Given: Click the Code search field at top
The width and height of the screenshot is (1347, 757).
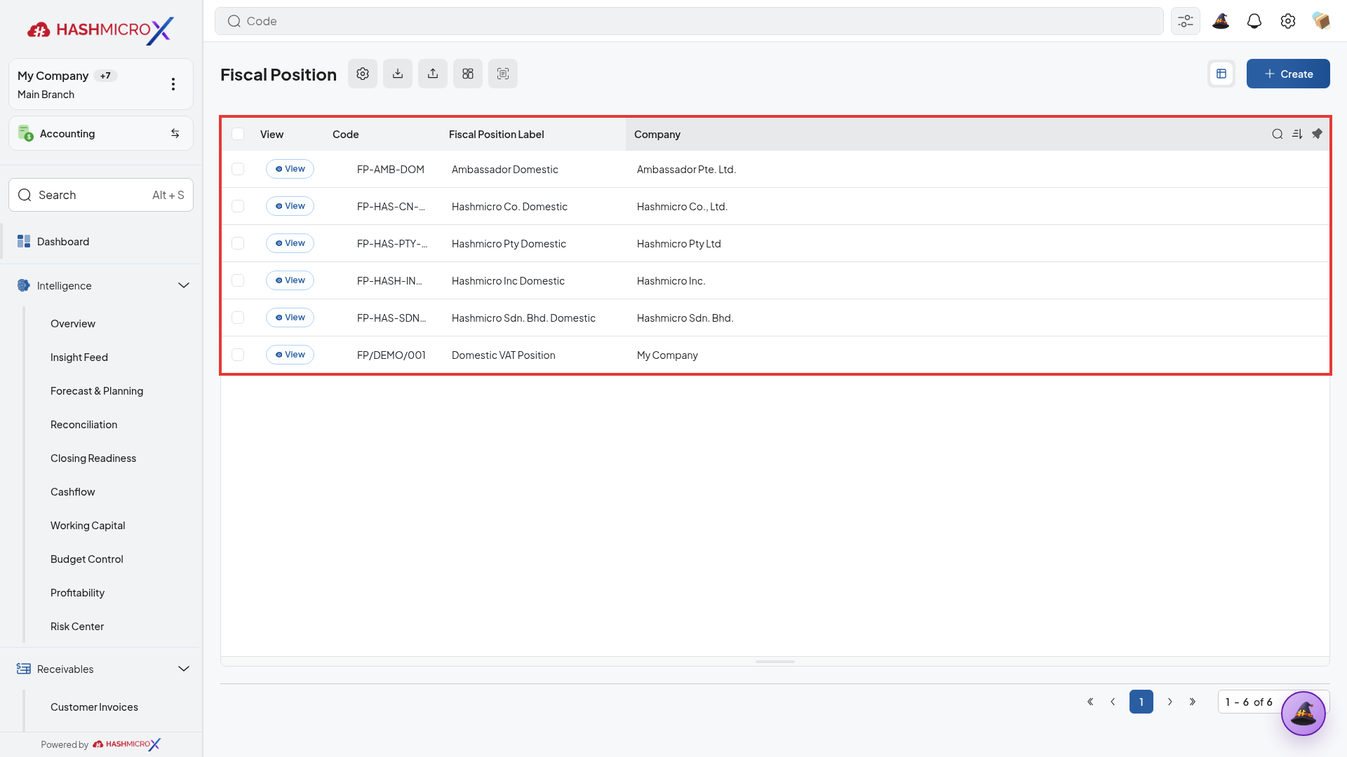Looking at the screenshot, I should pos(689,21).
